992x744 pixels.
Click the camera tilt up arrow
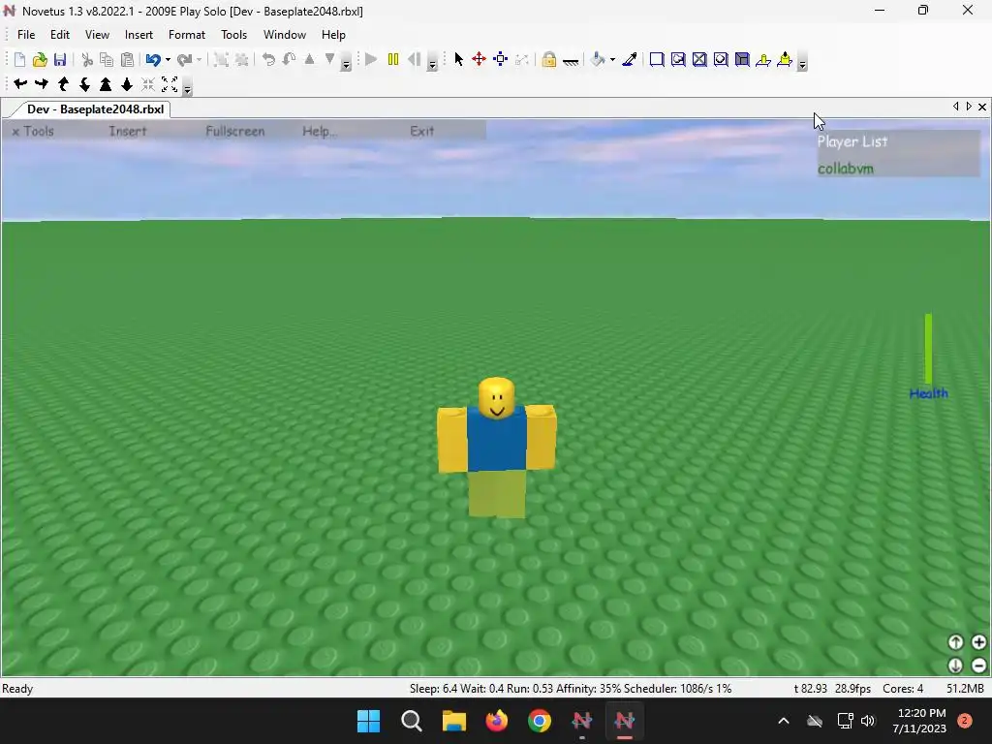(x=63, y=83)
